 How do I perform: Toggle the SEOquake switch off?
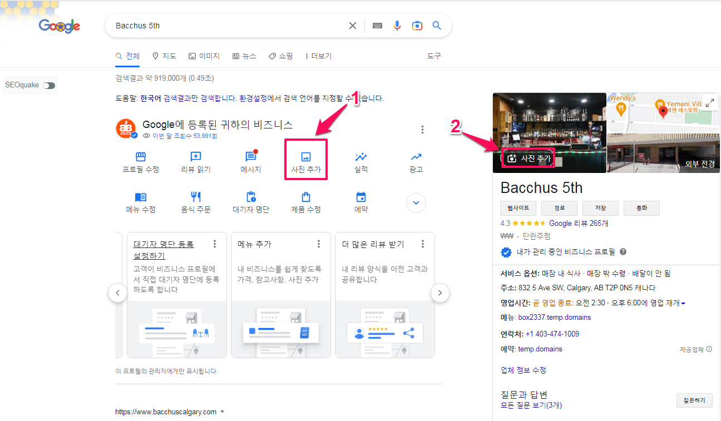coord(48,85)
